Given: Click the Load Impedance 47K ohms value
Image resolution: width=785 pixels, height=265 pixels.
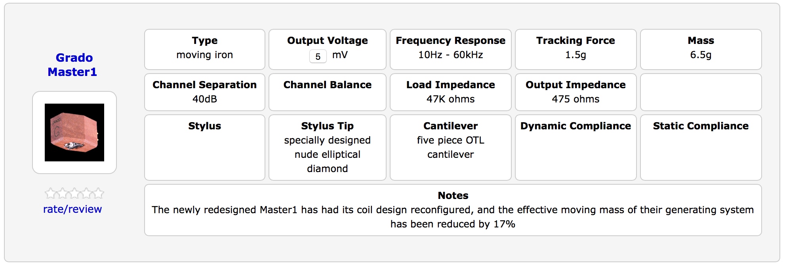Looking at the screenshot, I should click(x=450, y=99).
